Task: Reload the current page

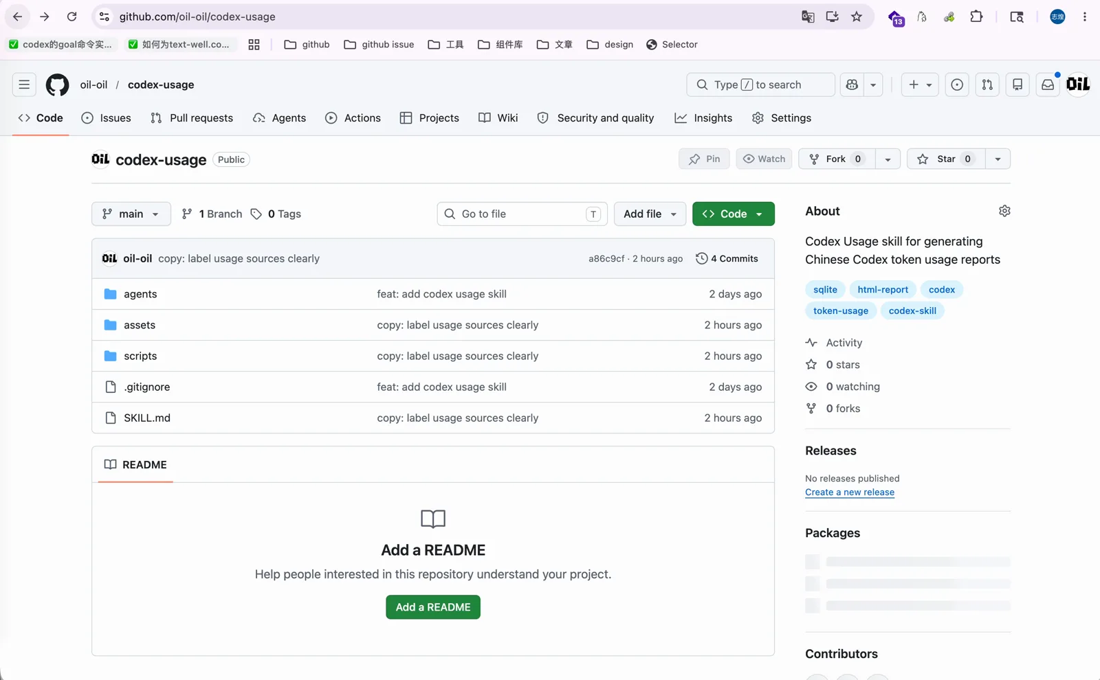Action: pyautogui.click(x=71, y=16)
